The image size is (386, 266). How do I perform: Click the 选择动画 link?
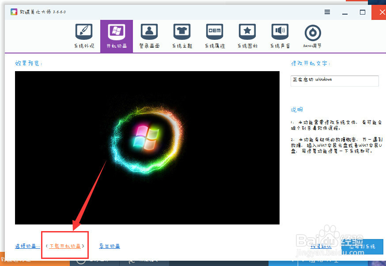tap(27, 246)
